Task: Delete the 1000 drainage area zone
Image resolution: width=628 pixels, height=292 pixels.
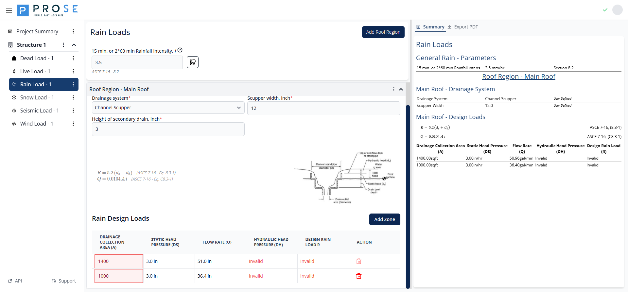Action: pos(359,276)
